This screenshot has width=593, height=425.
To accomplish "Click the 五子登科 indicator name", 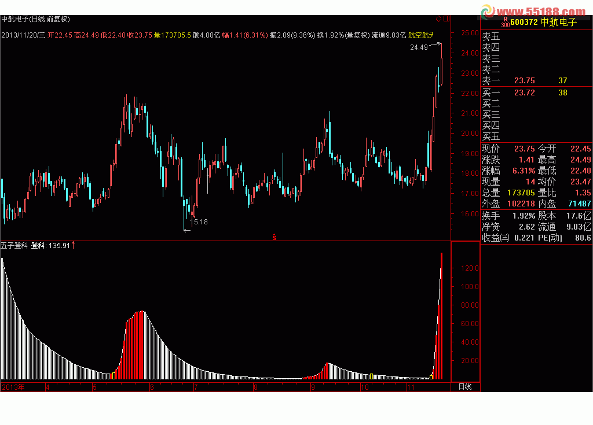I will coord(14,246).
